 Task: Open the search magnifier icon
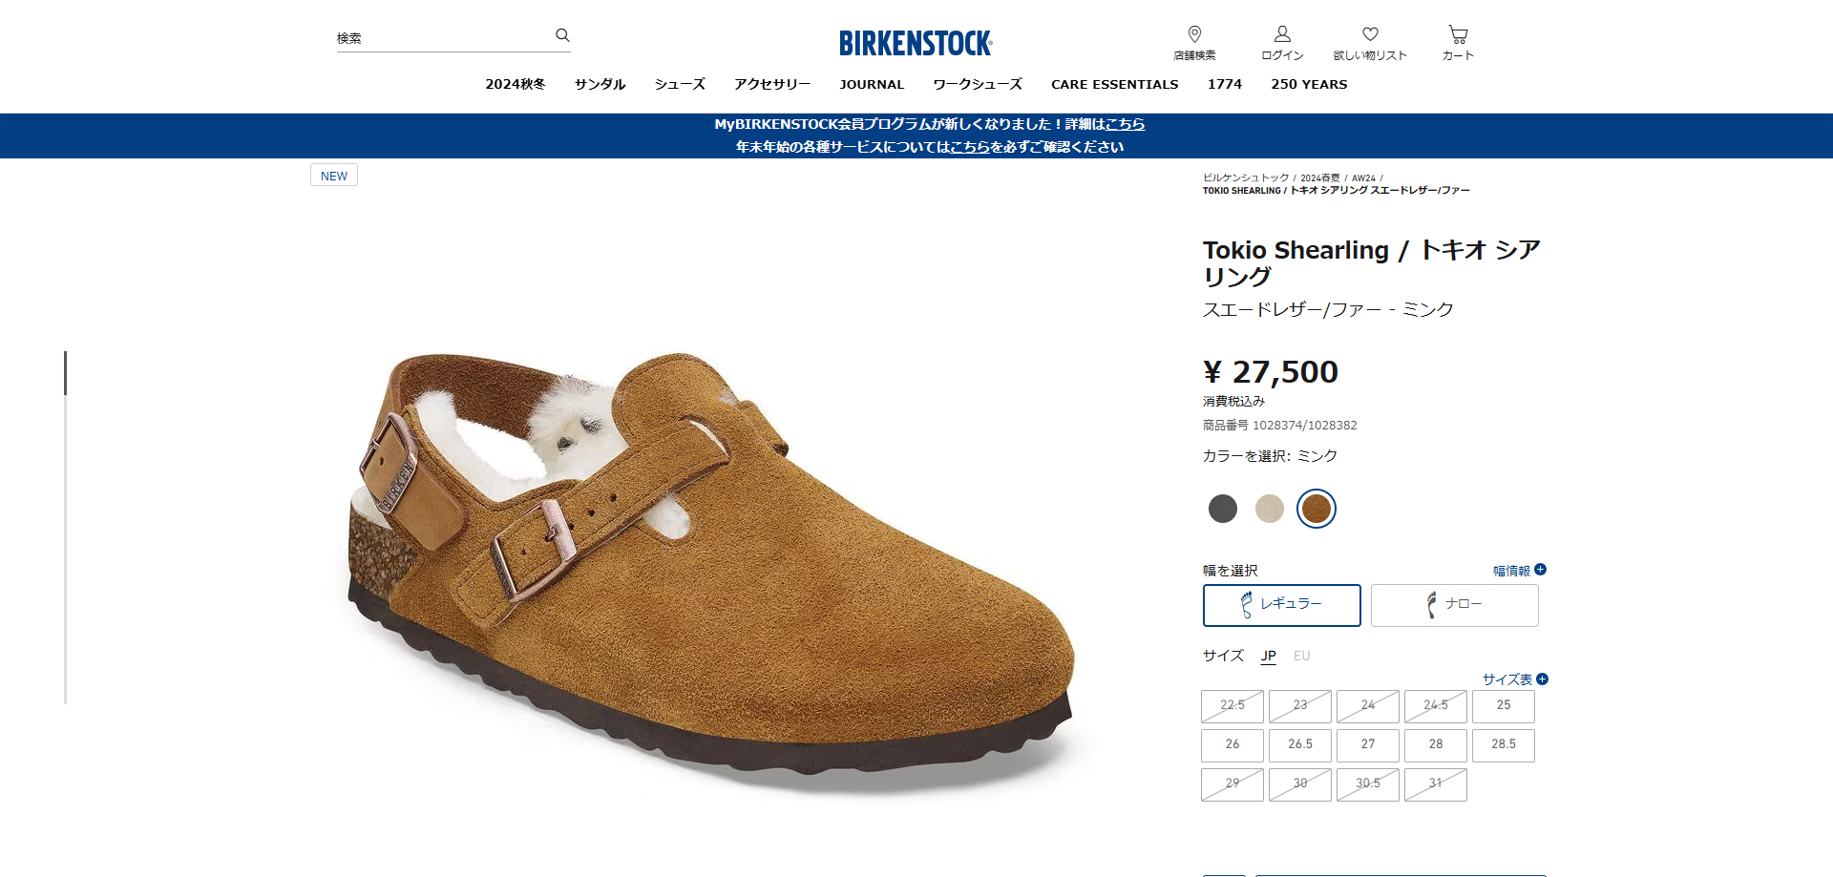click(x=562, y=34)
